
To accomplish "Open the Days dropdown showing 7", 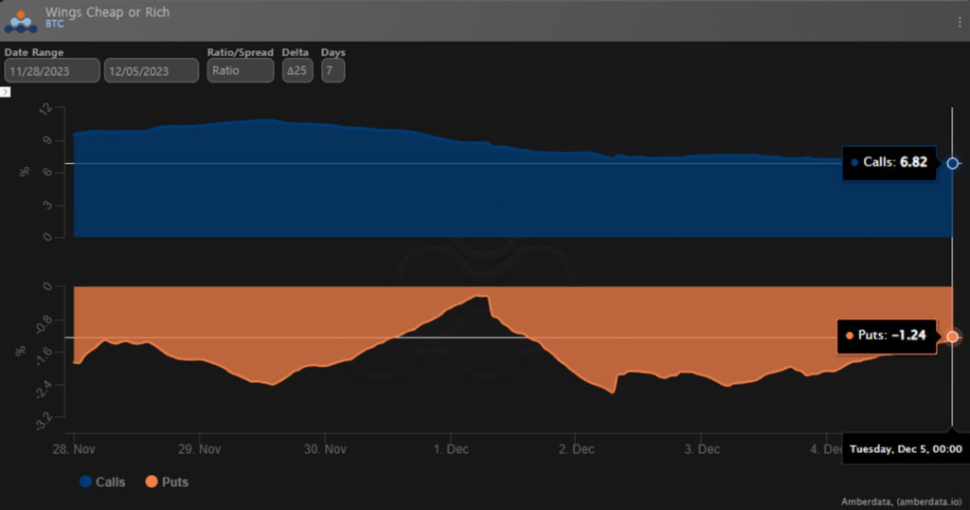I will pyautogui.click(x=332, y=71).
